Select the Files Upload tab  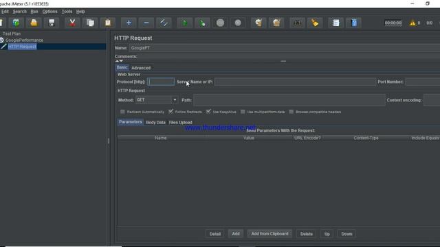[x=180, y=122]
